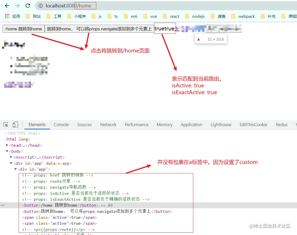
Task: Select the 'props: route对象' comment line
Action: point(51,181)
